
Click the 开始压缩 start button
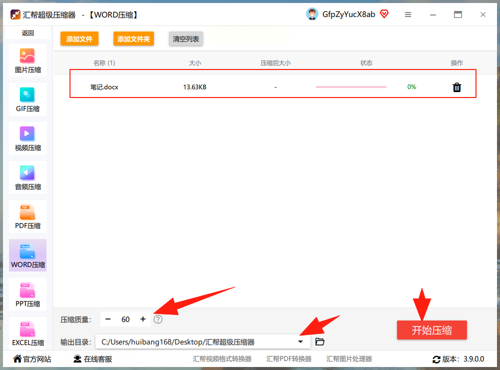coord(432,330)
